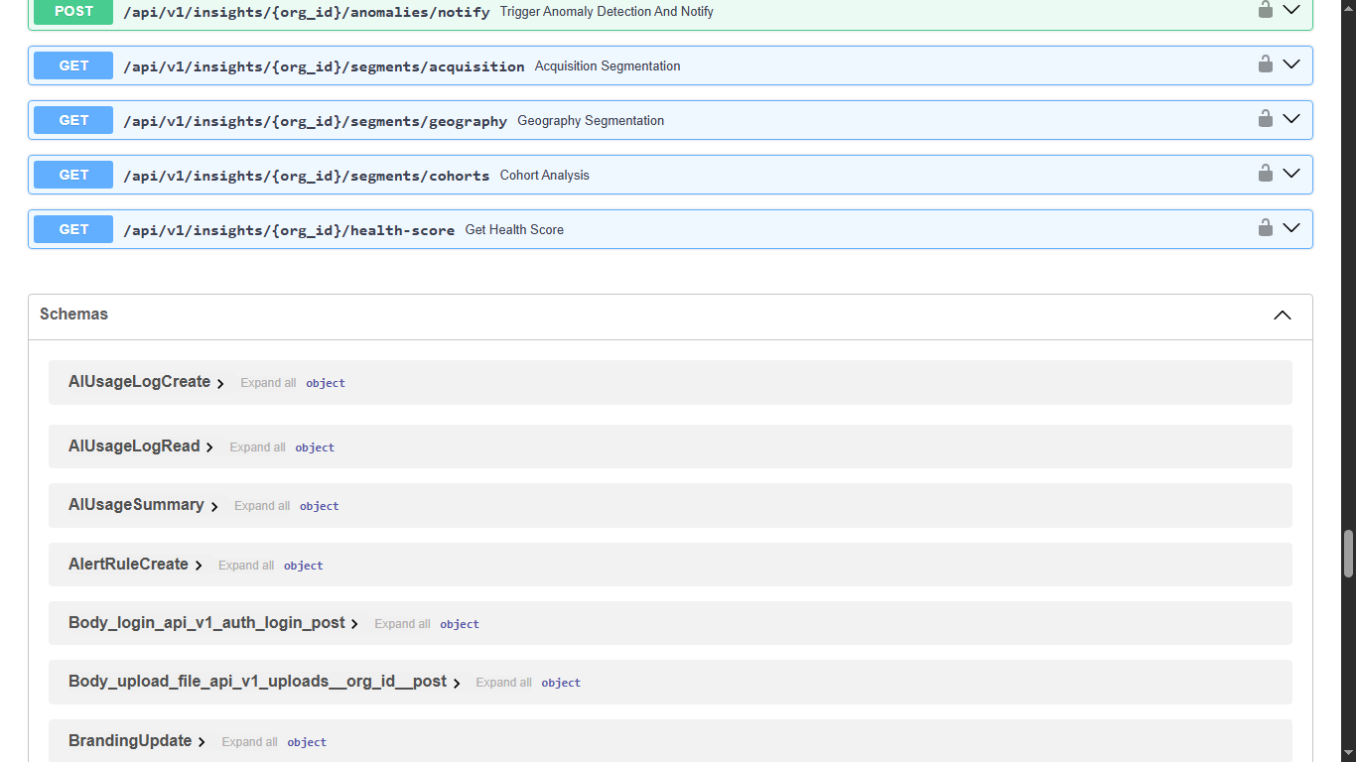Collapse the Schemas section arrow
The image size is (1356, 762).
click(x=1283, y=316)
